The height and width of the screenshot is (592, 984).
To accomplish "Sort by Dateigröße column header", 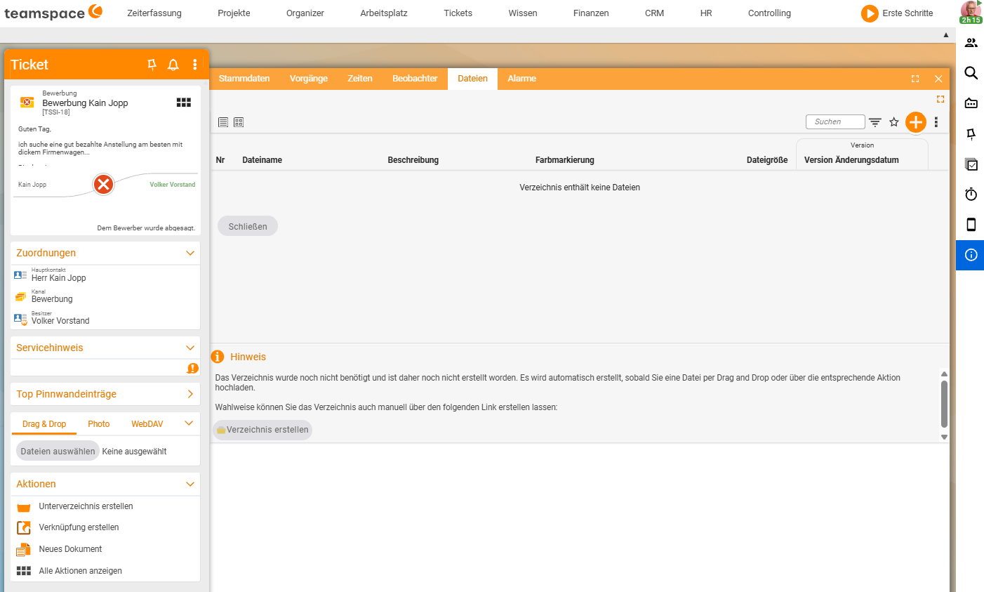I will 767,160.
